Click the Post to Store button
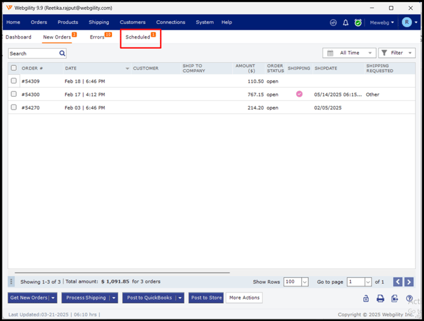The height and width of the screenshot is (321, 424). pyautogui.click(x=206, y=298)
